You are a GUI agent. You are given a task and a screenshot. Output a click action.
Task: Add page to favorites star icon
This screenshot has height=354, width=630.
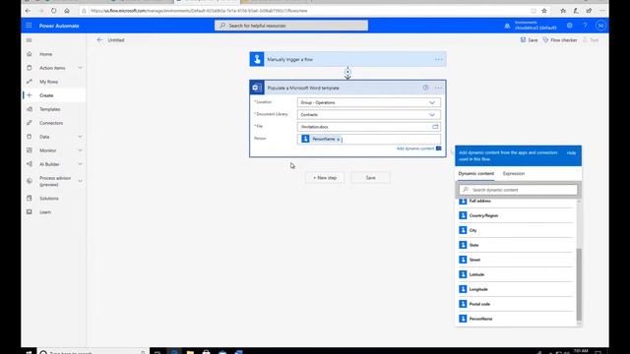tap(544, 11)
